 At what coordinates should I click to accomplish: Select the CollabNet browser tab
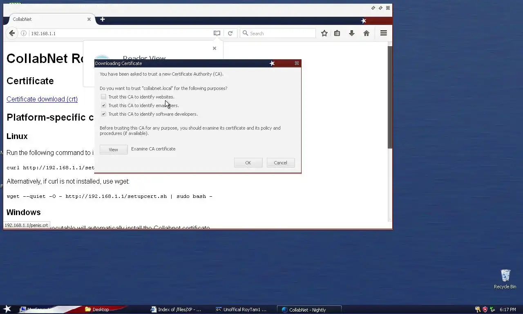(x=49, y=19)
